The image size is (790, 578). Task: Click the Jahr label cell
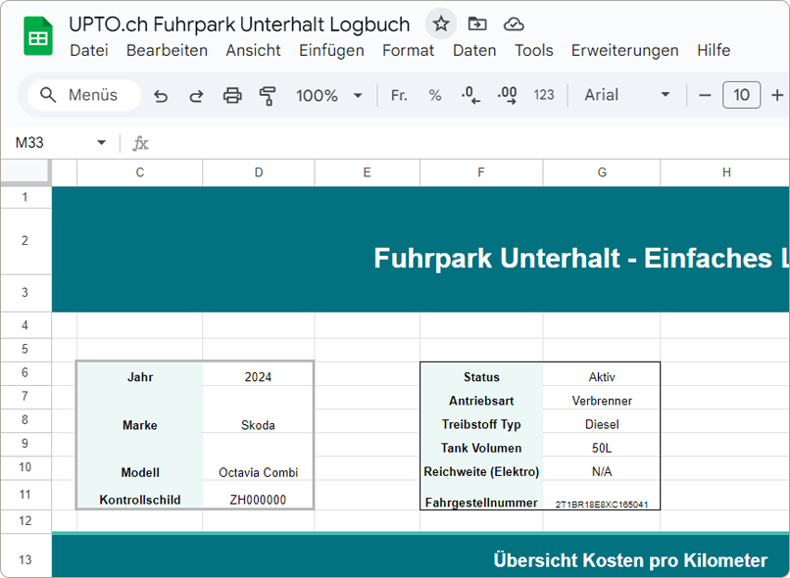[x=140, y=374]
